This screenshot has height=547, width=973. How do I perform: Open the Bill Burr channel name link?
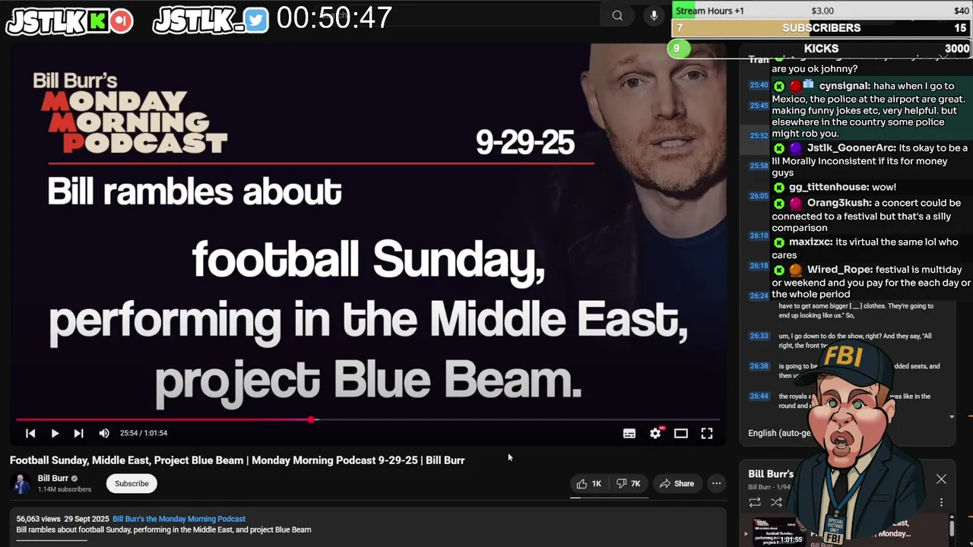coord(53,479)
